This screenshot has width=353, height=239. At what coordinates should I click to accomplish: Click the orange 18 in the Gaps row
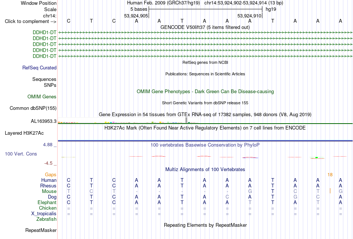[x=330, y=175]
